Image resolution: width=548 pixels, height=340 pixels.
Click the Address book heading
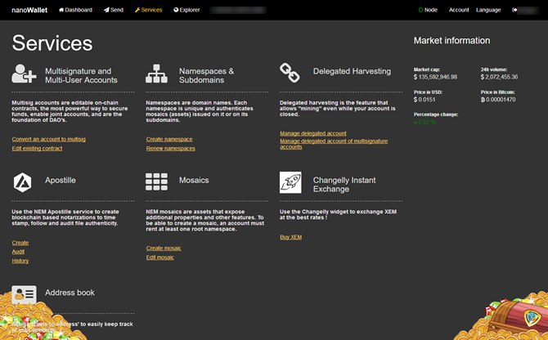pos(70,293)
